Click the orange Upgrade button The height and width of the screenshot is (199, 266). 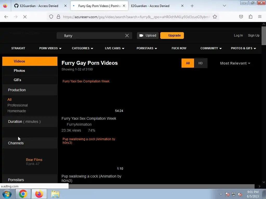172,35
